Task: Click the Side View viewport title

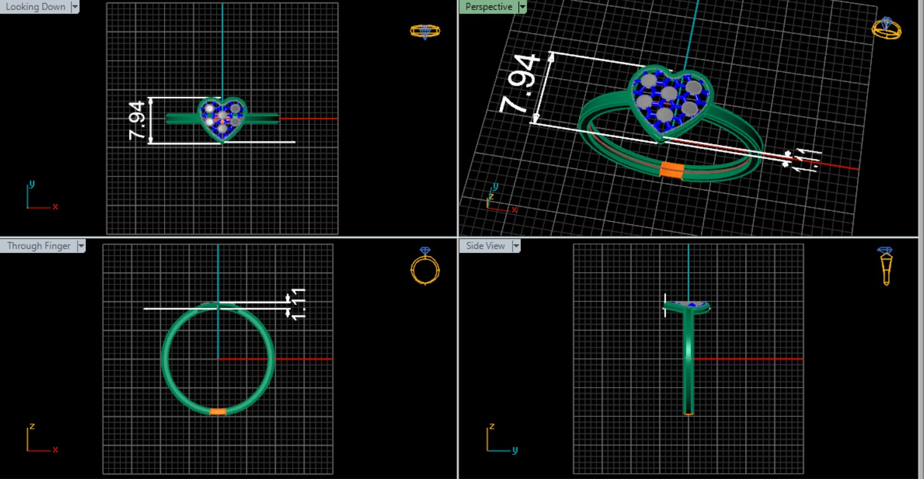Action: [485, 246]
